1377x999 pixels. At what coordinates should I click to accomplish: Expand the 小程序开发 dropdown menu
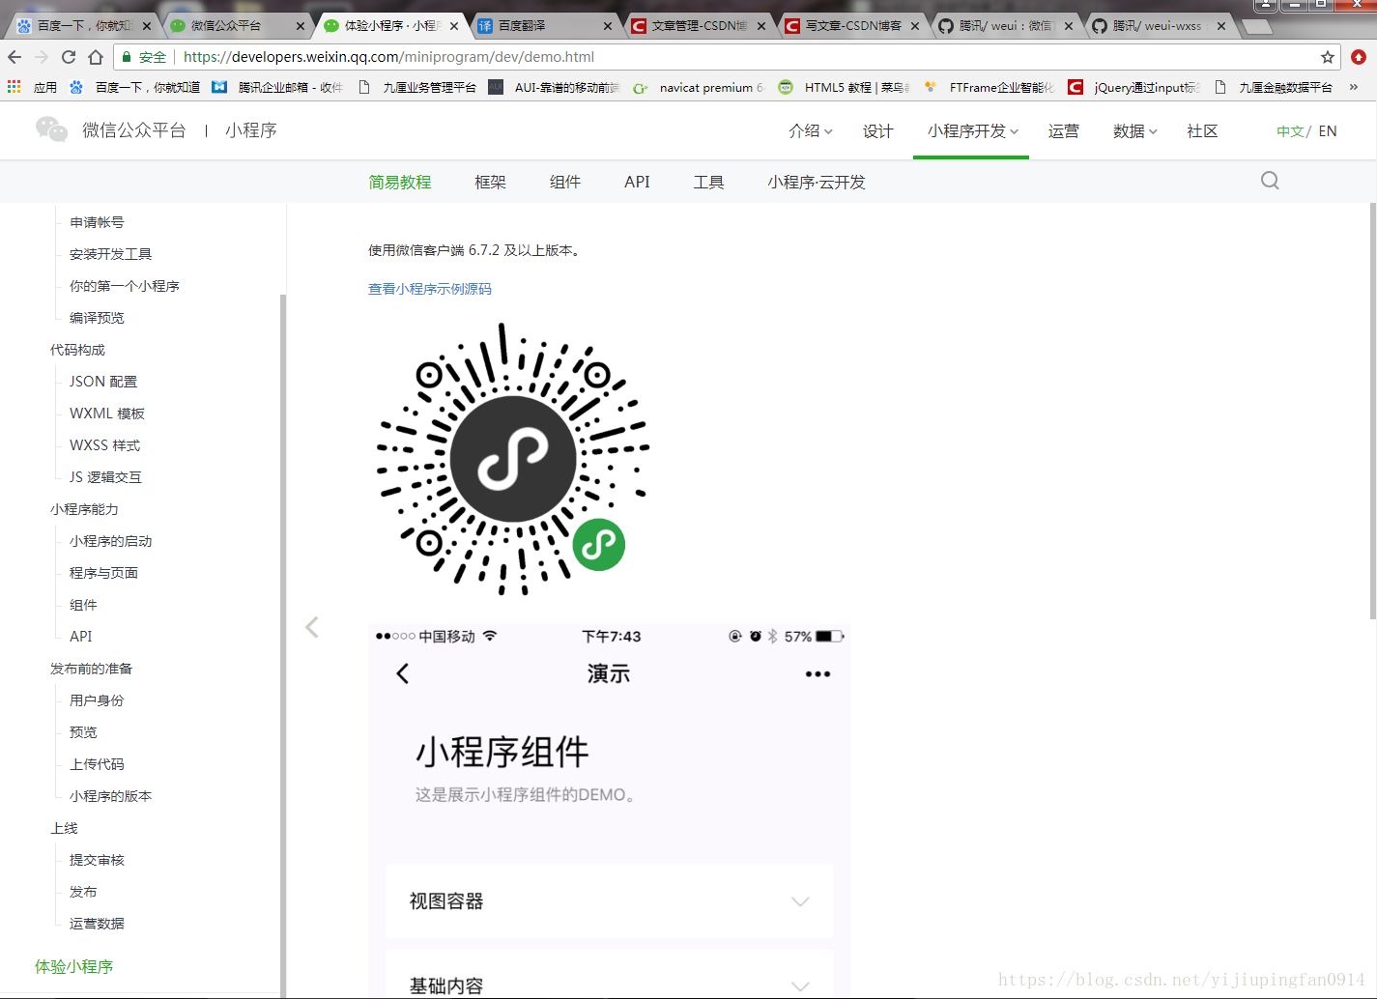tap(972, 131)
